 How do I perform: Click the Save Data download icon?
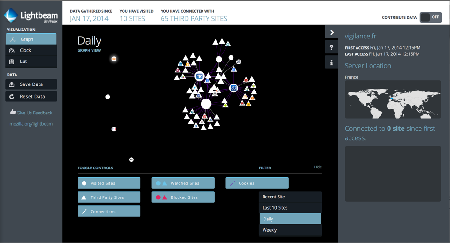click(12, 84)
